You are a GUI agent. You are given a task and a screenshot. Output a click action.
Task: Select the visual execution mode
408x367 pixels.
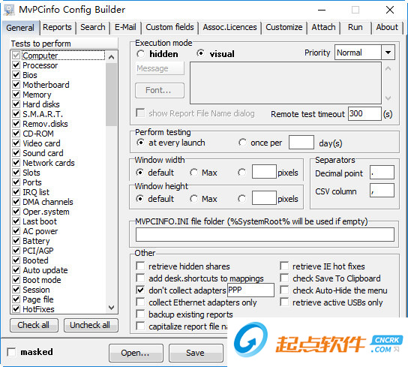(200, 53)
